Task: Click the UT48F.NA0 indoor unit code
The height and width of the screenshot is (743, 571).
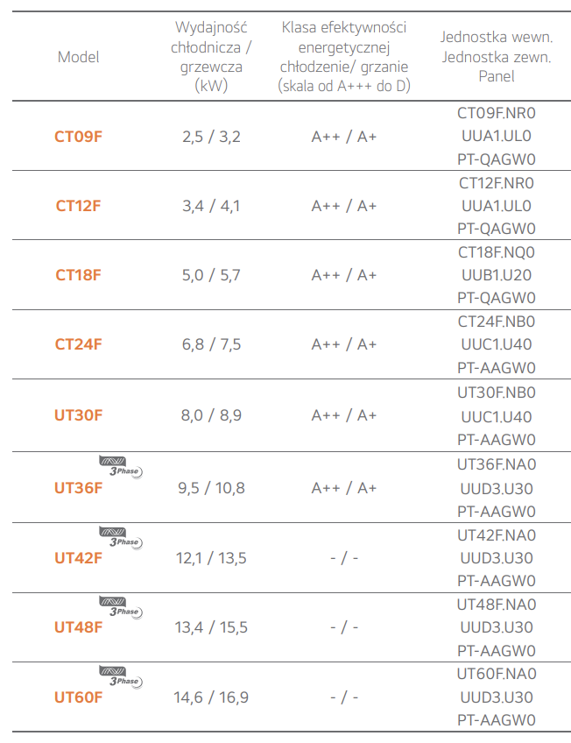Action: [497, 605]
